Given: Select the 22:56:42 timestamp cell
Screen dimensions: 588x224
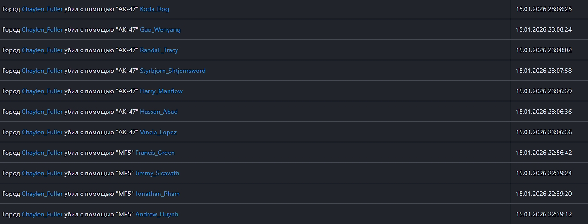Looking at the screenshot, I should point(543,153).
